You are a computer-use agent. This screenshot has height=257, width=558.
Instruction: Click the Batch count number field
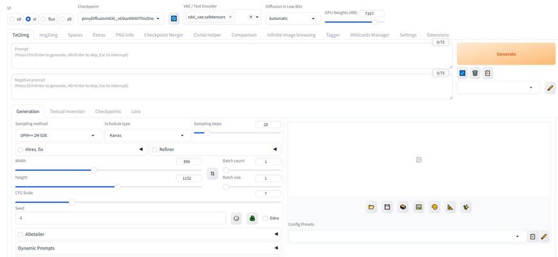click(268, 161)
